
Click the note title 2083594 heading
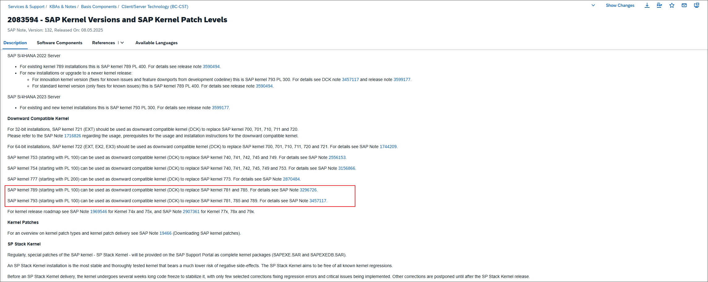[x=117, y=20]
